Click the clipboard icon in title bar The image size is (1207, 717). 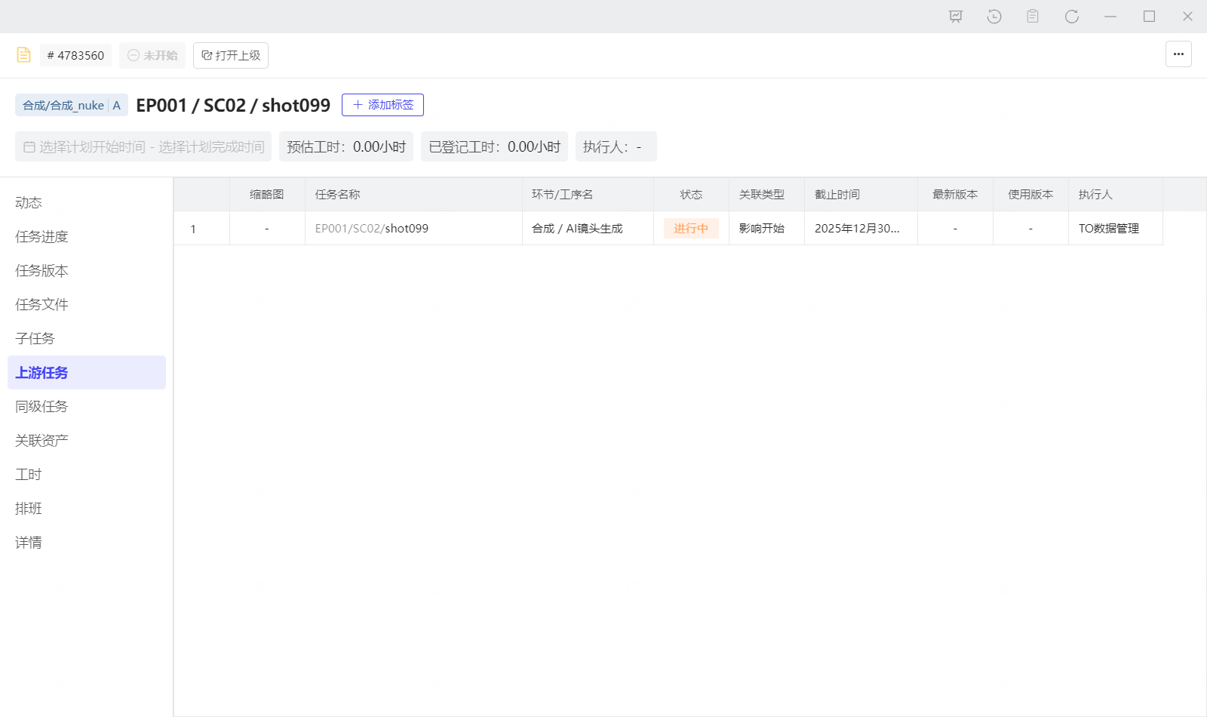(x=1033, y=17)
